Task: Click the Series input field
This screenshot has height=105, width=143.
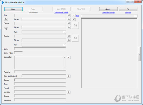Action: click(x=40, y=49)
